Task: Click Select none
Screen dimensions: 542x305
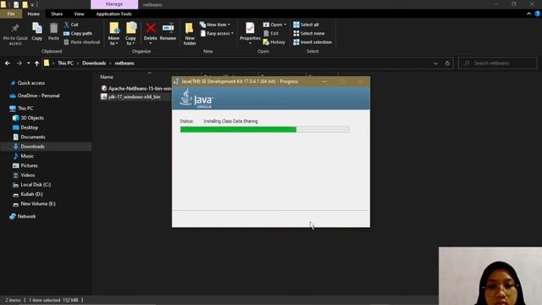Action: (x=308, y=34)
